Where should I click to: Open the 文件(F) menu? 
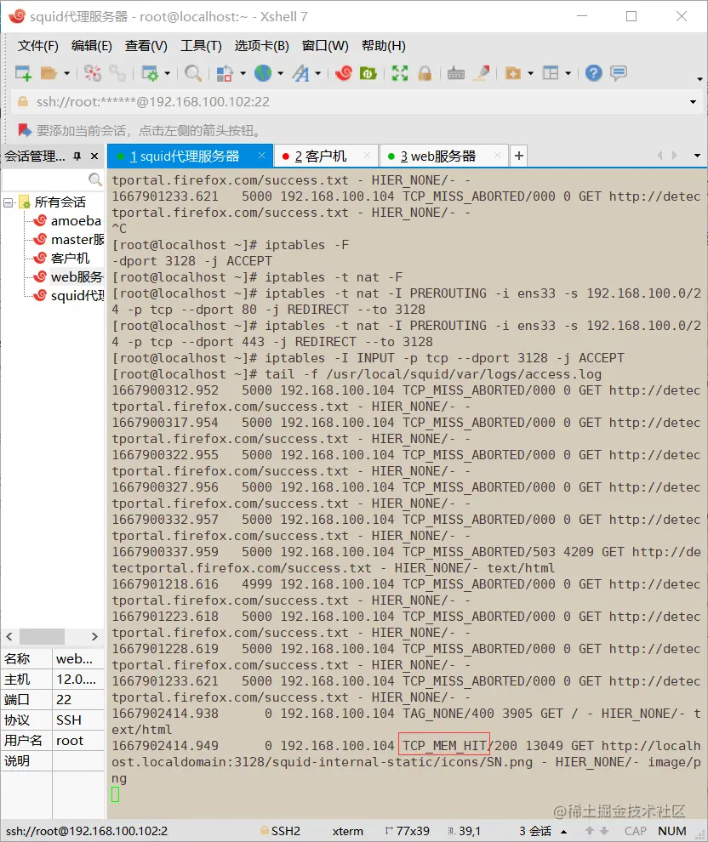pyautogui.click(x=37, y=46)
